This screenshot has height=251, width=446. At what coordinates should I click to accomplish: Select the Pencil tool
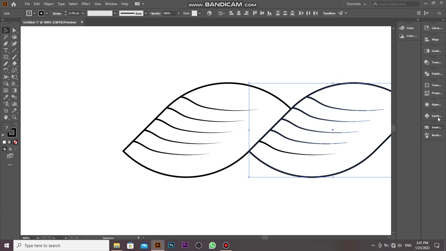click(x=6, y=64)
